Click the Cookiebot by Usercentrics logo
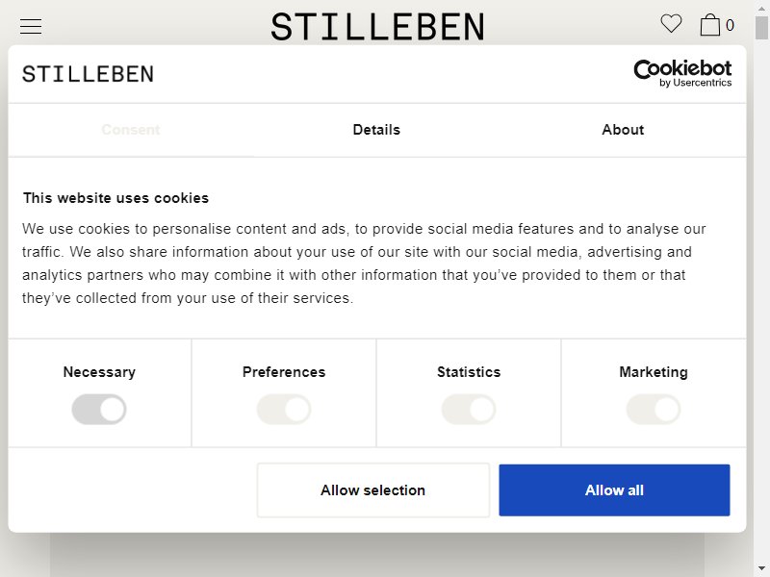This screenshot has width=770, height=577. (682, 74)
